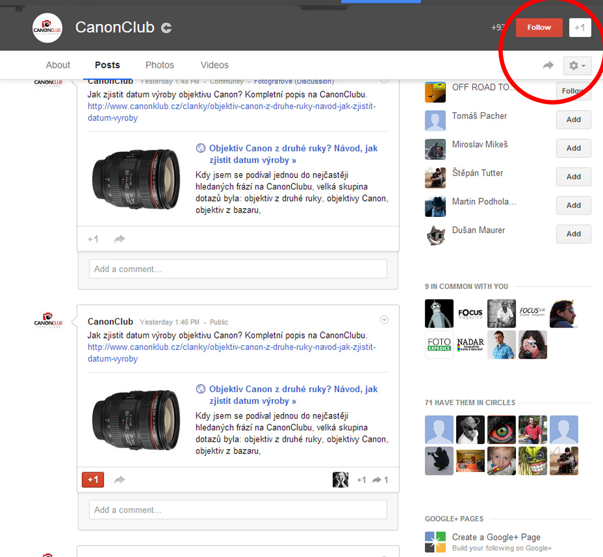Select the Posts tab
Screen dimensions: 603x557
coord(107,65)
